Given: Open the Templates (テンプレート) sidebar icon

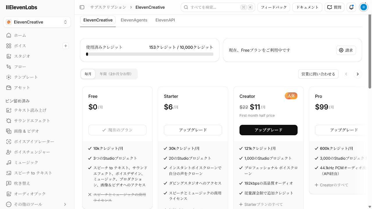Looking at the screenshot, I should click(x=9, y=77).
